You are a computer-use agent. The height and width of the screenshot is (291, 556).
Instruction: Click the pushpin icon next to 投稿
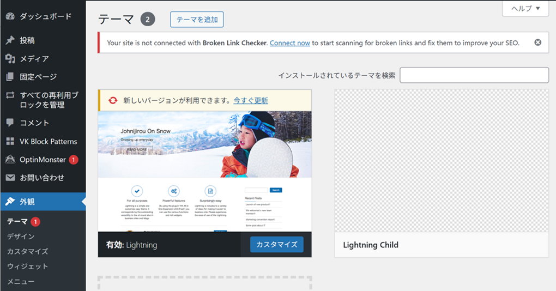point(10,40)
